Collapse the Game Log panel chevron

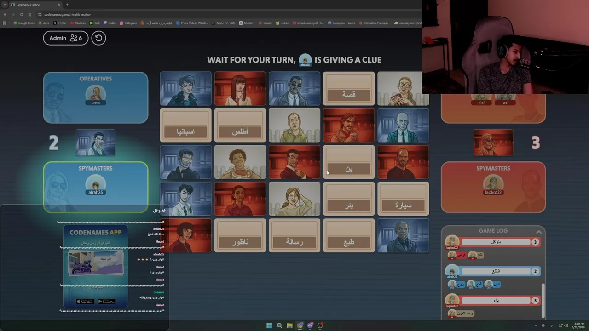[x=538, y=231]
